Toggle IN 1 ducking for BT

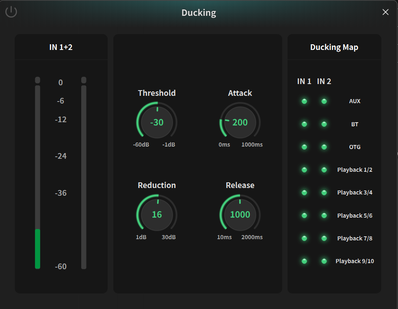point(304,124)
